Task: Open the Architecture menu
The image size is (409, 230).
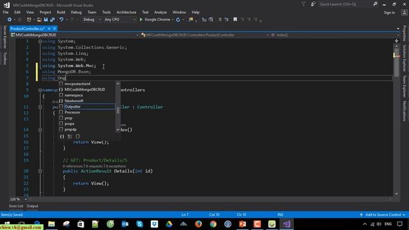Action: [x=127, y=12]
